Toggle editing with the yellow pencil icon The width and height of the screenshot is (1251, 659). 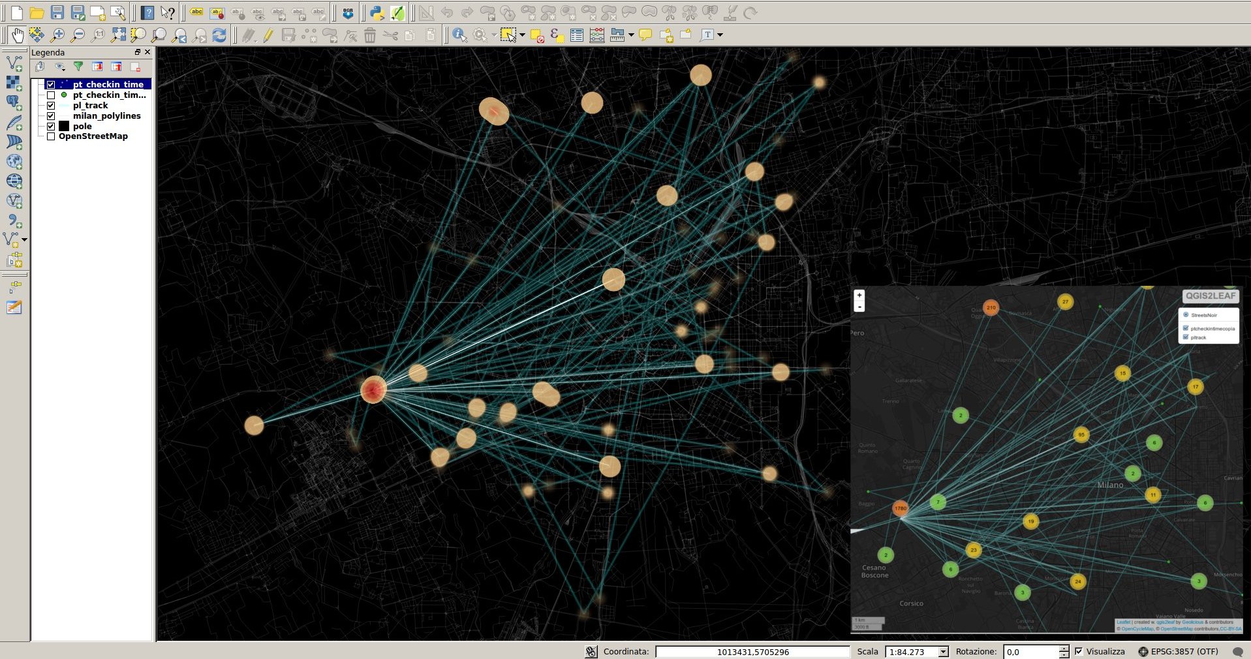[x=268, y=35]
